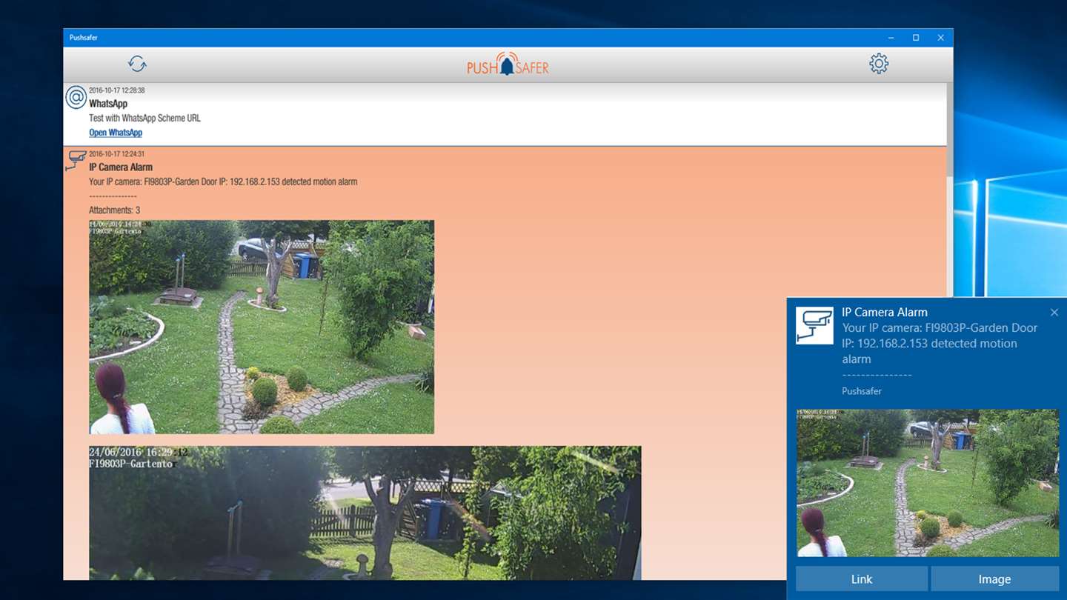1067x600 pixels.
Task: Click the Pushsafer bell logo
Action: point(508,64)
